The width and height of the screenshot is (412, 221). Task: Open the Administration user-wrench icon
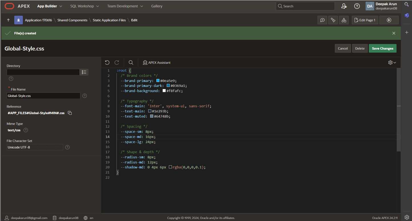click(x=344, y=6)
